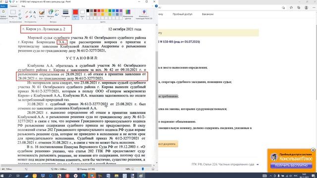The image size is (317, 178).
Task: Click the Undo arrow in Paint title bar
Action: (10, 1)
